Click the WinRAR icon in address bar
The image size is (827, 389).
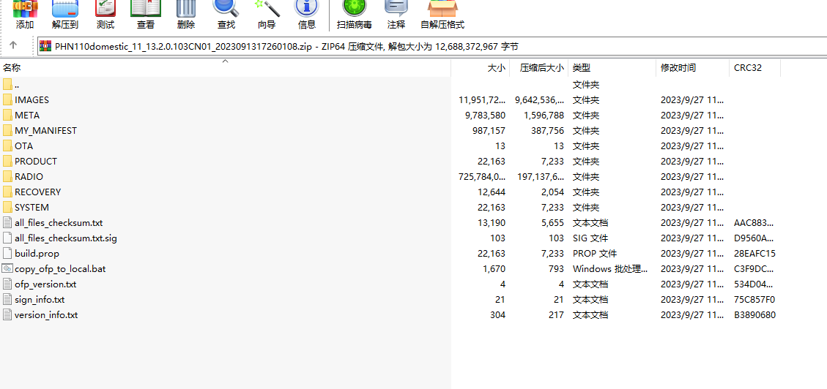[45, 46]
